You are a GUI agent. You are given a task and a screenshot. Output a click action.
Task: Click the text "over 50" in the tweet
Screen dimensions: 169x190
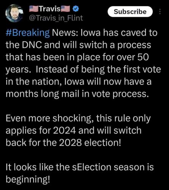pyautogui.click(x=133, y=57)
